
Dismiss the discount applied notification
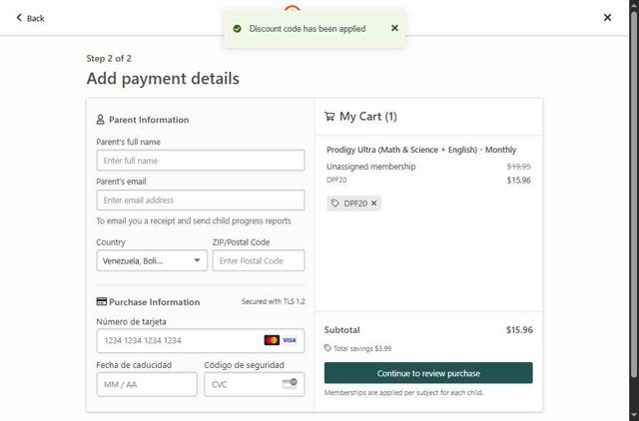(x=394, y=29)
